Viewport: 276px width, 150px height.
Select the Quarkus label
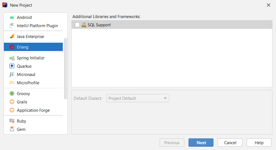[24, 66]
